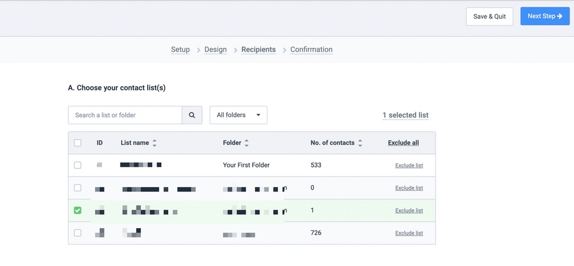Check the list with 0 contacts
Screen dimensions: 574x266
pyautogui.click(x=77, y=188)
